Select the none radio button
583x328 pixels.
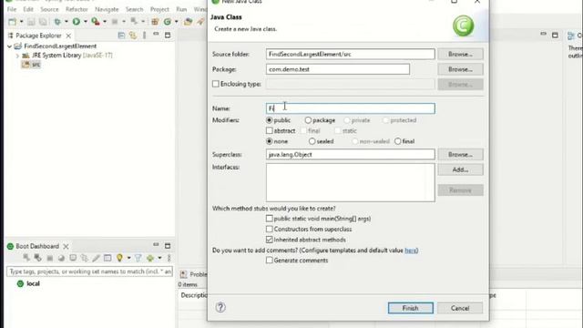(x=270, y=141)
